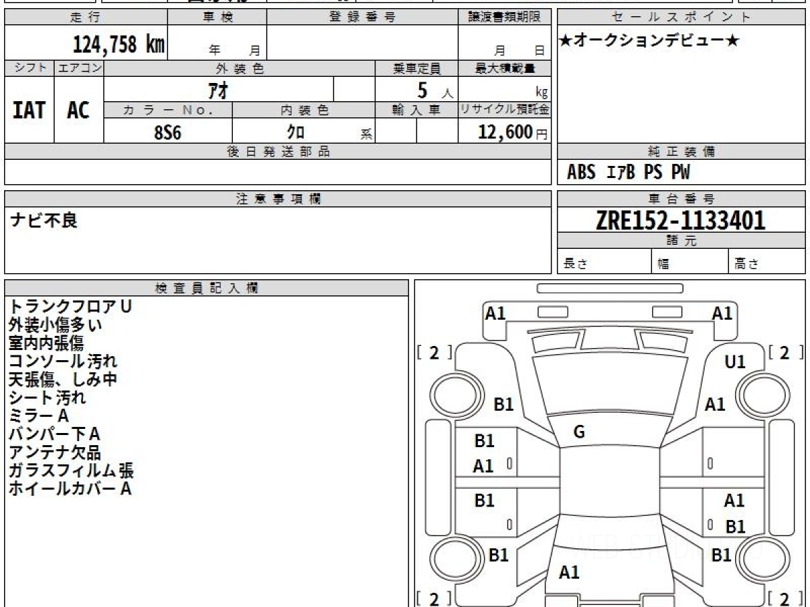Click the コンソール汚れ note line
810x607 pixels.
click(x=63, y=361)
